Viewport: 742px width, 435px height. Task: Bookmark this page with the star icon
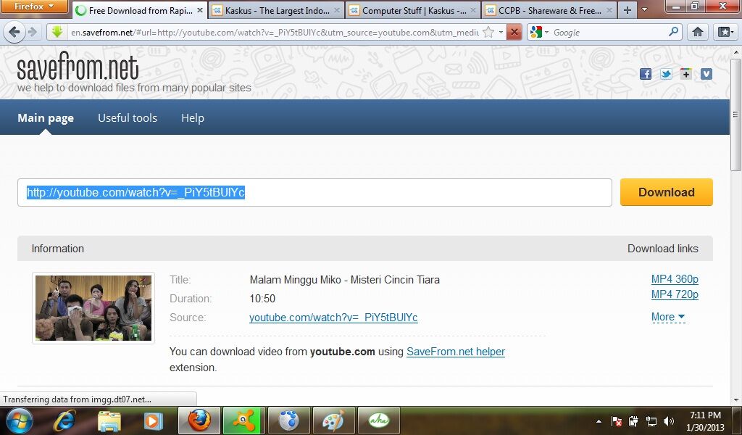click(x=488, y=32)
